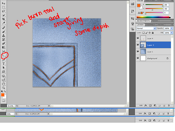The height and width of the screenshot is (131, 175).
Task: Click the R value field showing 255
Action: coord(166,5)
